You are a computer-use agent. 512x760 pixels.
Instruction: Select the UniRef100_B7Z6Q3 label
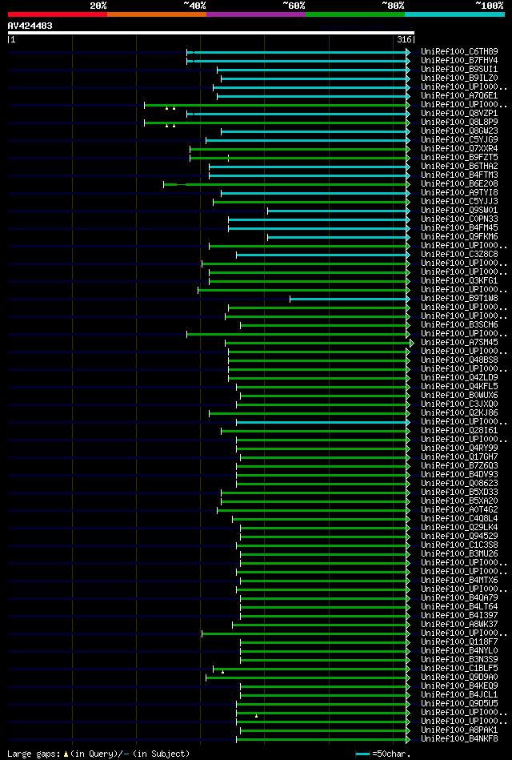pos(459,466)
